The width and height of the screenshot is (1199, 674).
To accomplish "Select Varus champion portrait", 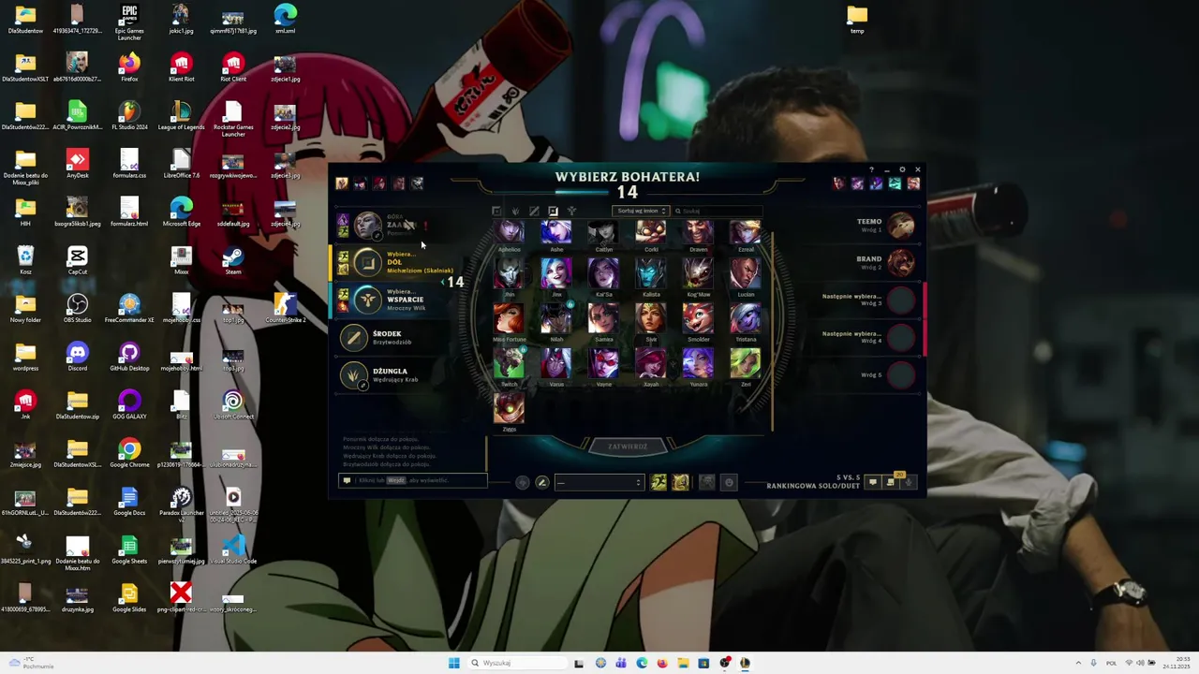I will pos(556,364).
